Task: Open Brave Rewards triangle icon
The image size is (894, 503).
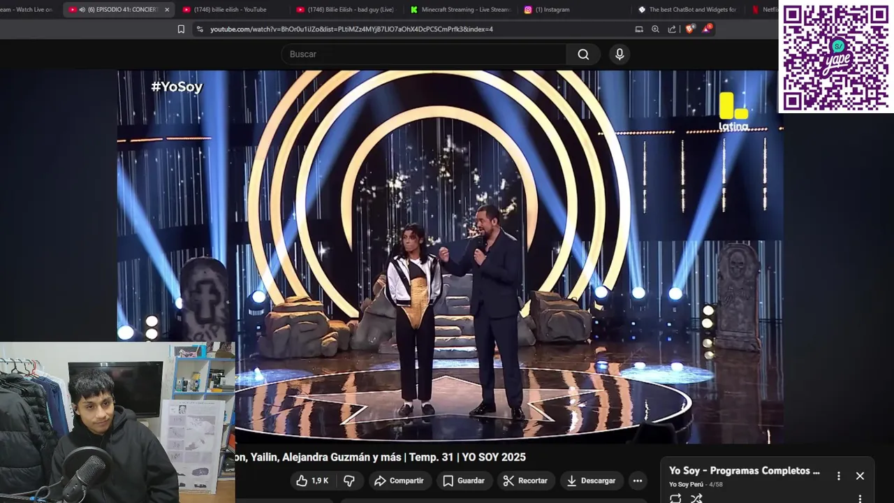Action: (x=707, y=29)
